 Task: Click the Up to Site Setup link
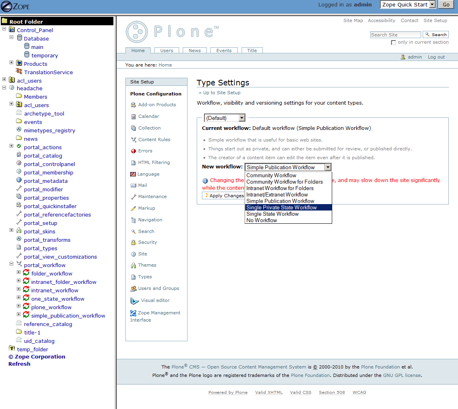pos(222,93)
